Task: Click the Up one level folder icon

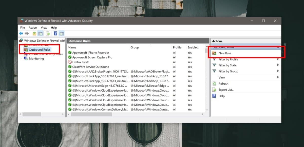Action: [34, 33]
